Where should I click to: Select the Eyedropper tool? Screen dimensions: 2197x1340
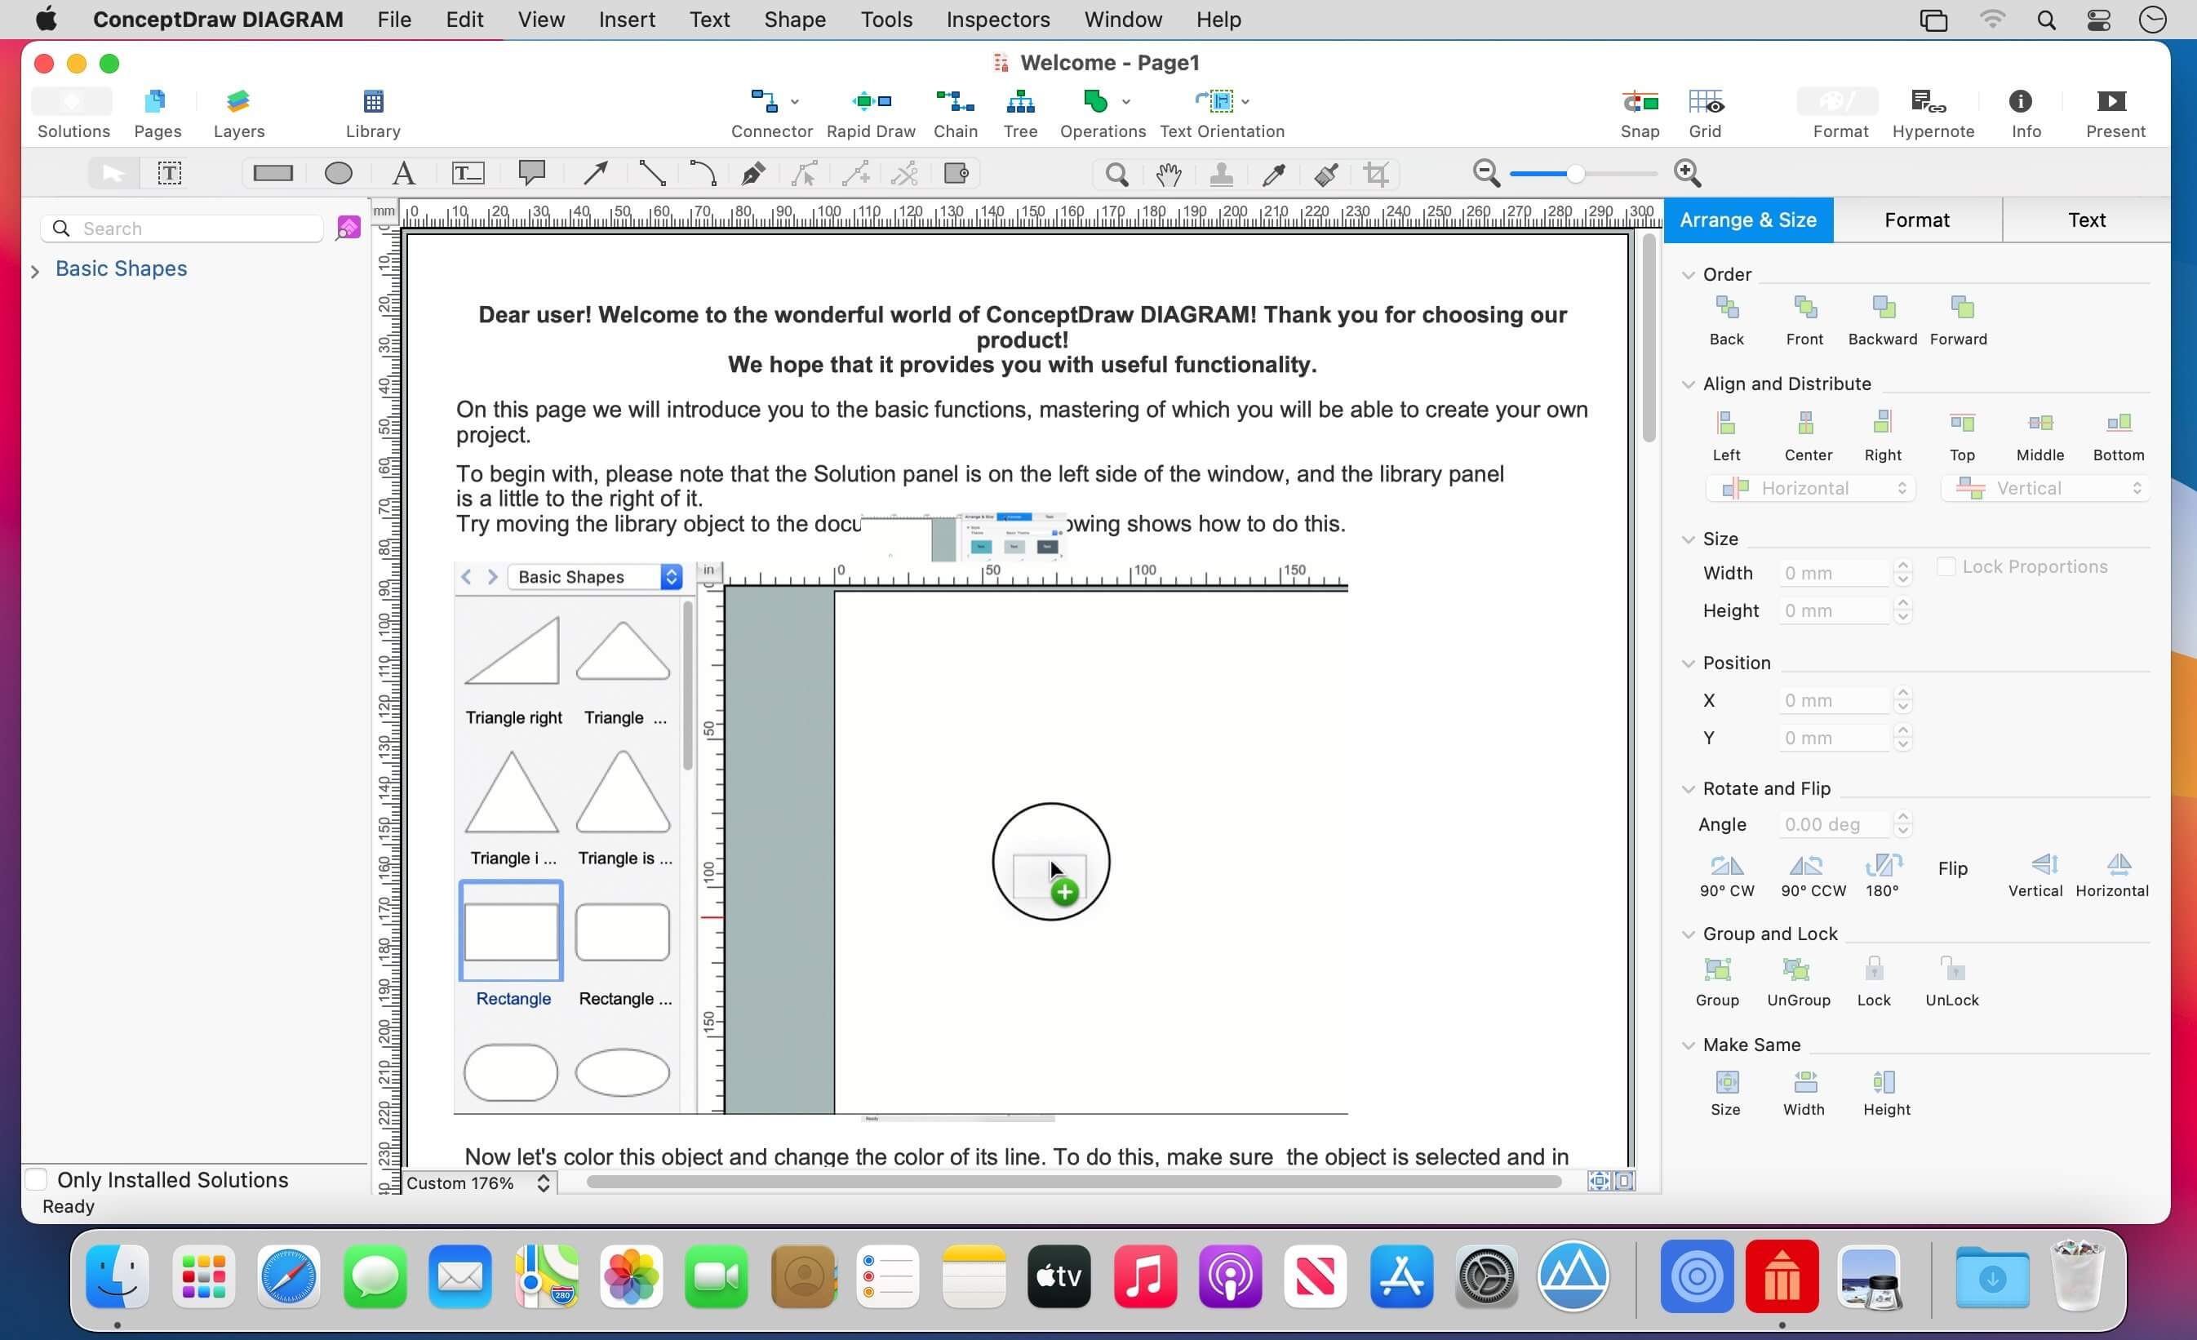tap(1273, 174)
